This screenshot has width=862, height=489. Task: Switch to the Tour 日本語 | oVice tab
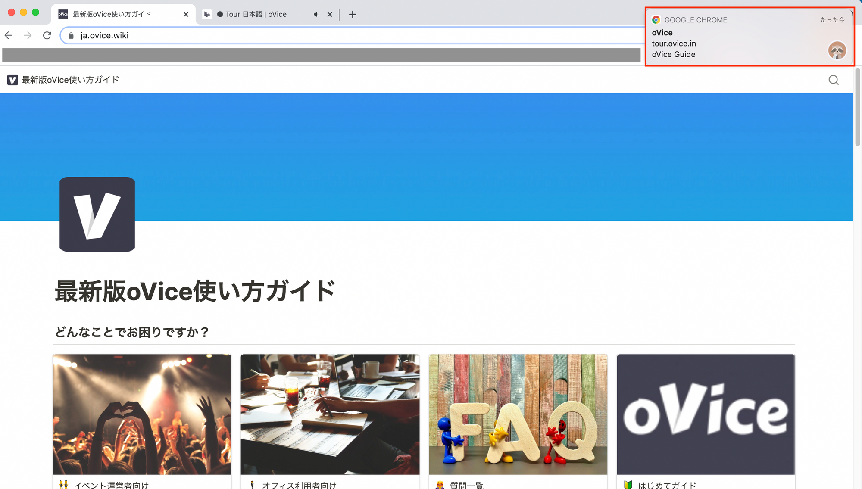click(x=268, y=14)
